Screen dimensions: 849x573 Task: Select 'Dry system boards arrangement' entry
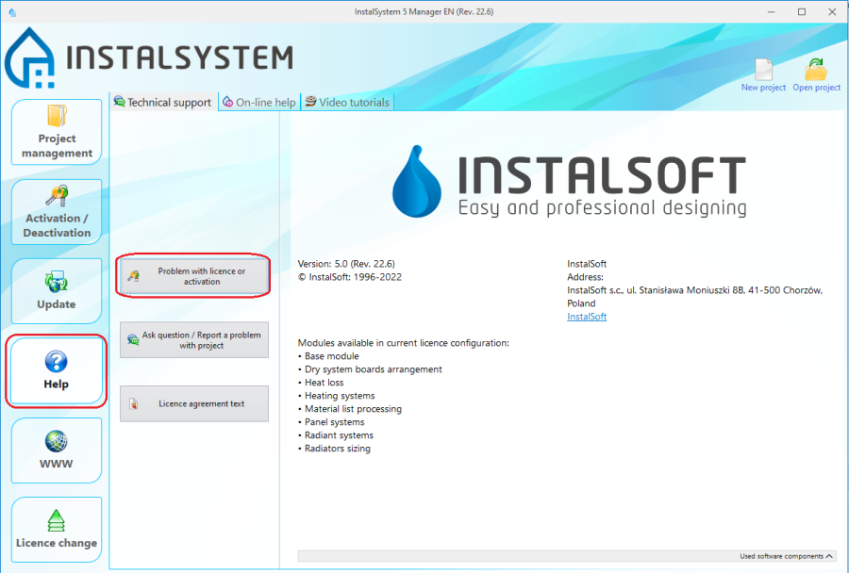(x=373, y=369)
